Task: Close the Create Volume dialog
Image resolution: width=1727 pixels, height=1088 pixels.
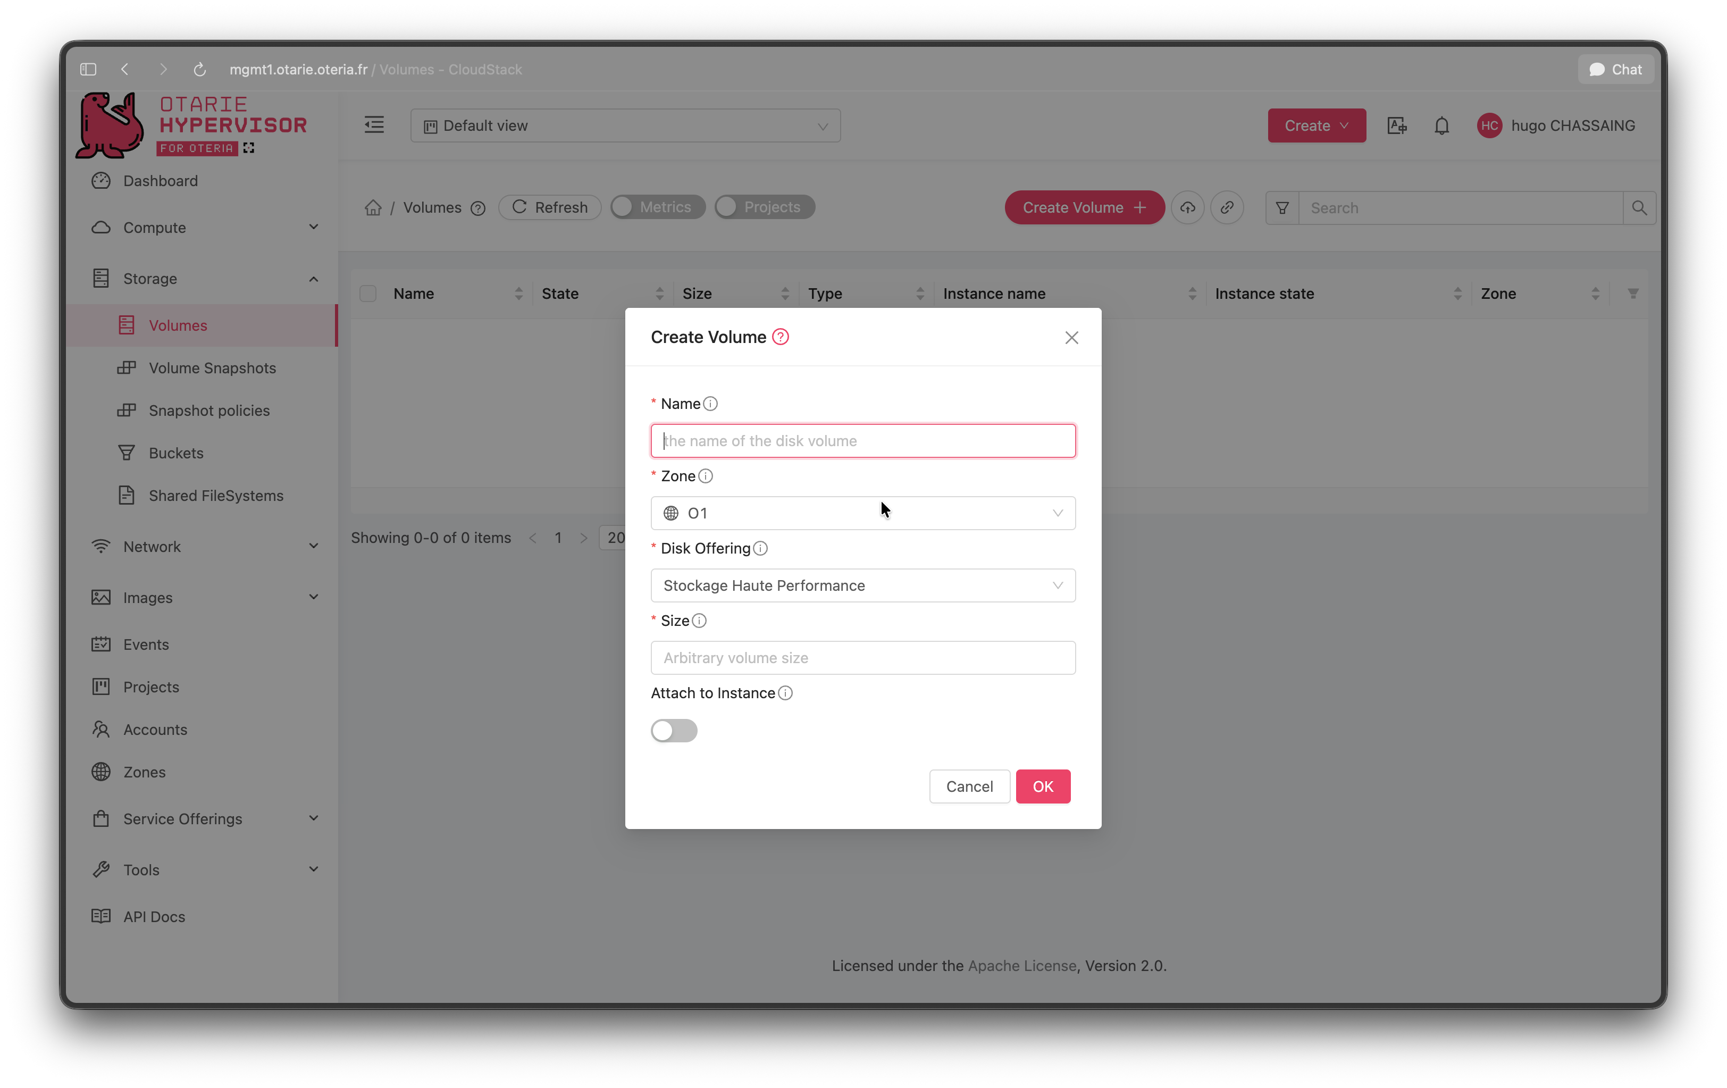Action: click(1071, 338)
